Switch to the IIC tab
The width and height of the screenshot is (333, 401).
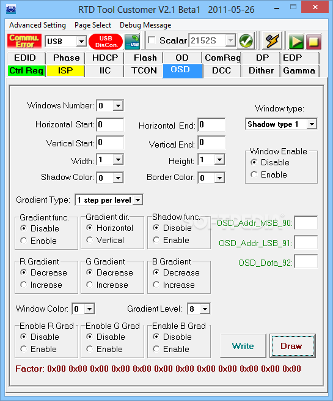coord(105,70)
